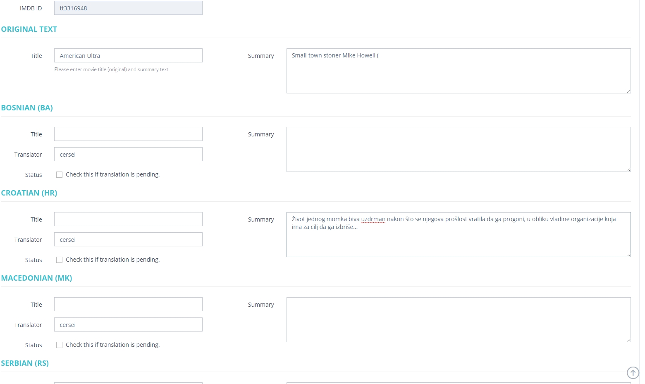Click the misspelled word 'uzdrman'

tap(373, 219)
